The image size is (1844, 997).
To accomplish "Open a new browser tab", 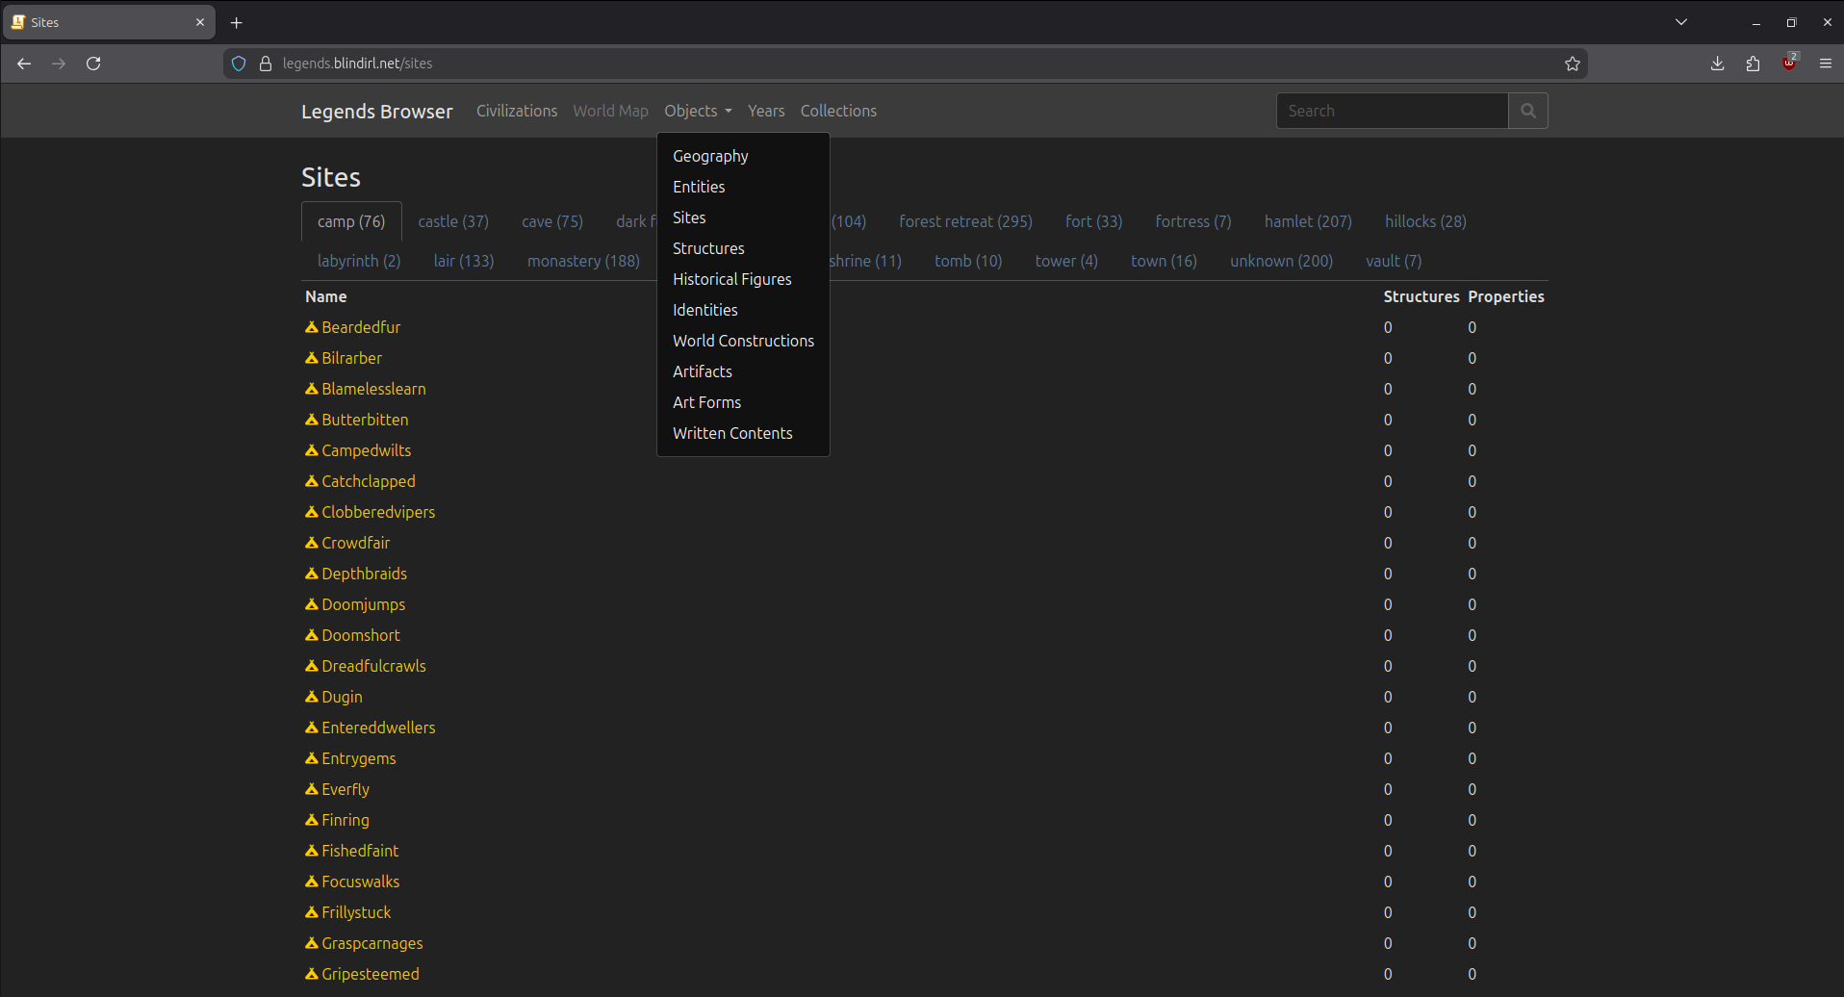I will 236,22.
